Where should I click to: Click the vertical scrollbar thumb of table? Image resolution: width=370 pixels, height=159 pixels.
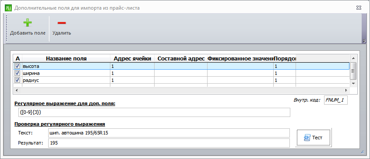click(353, 71)
